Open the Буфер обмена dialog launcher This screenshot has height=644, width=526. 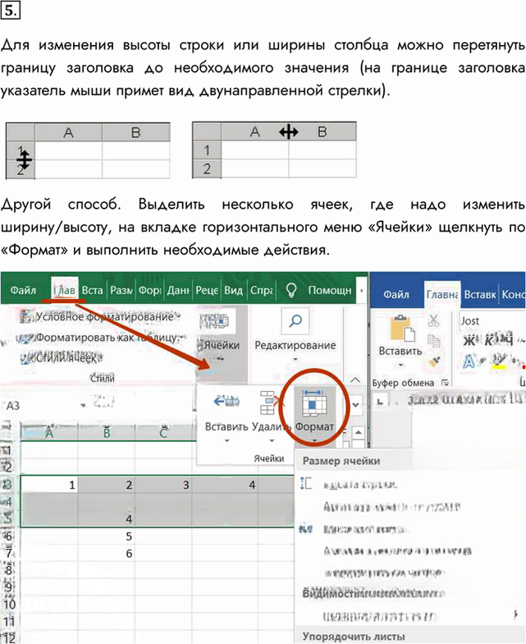click(x=444, y=383)
